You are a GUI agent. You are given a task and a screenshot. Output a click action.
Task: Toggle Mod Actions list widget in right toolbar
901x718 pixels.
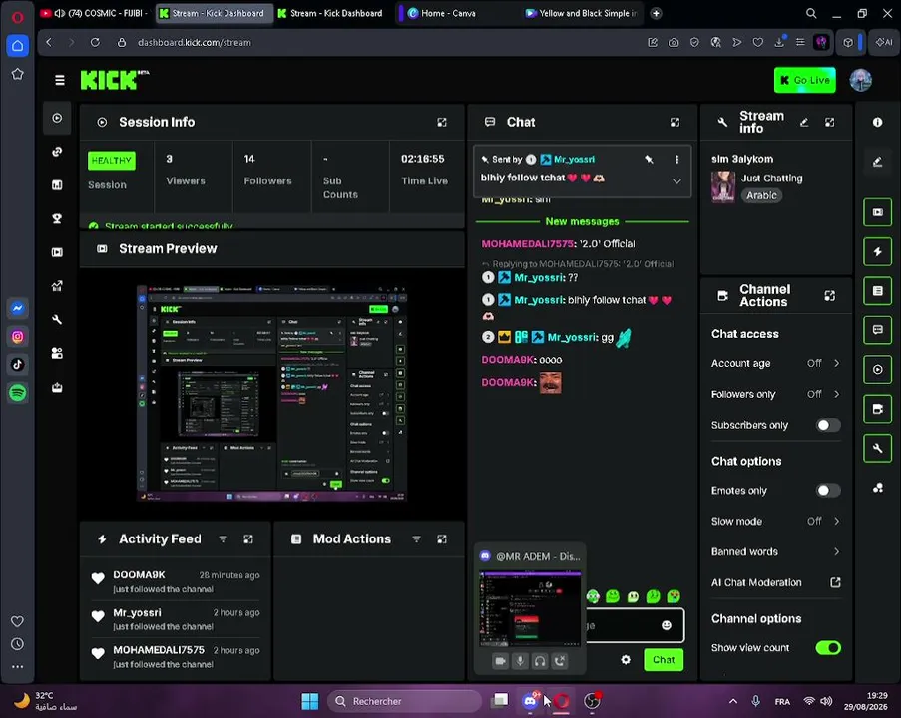point(877,291)
